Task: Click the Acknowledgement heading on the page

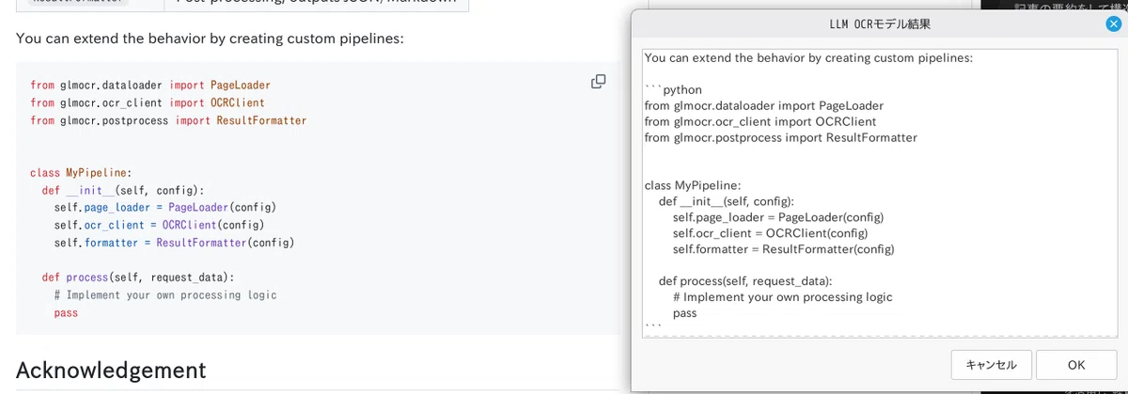Action: coord(111,370)
